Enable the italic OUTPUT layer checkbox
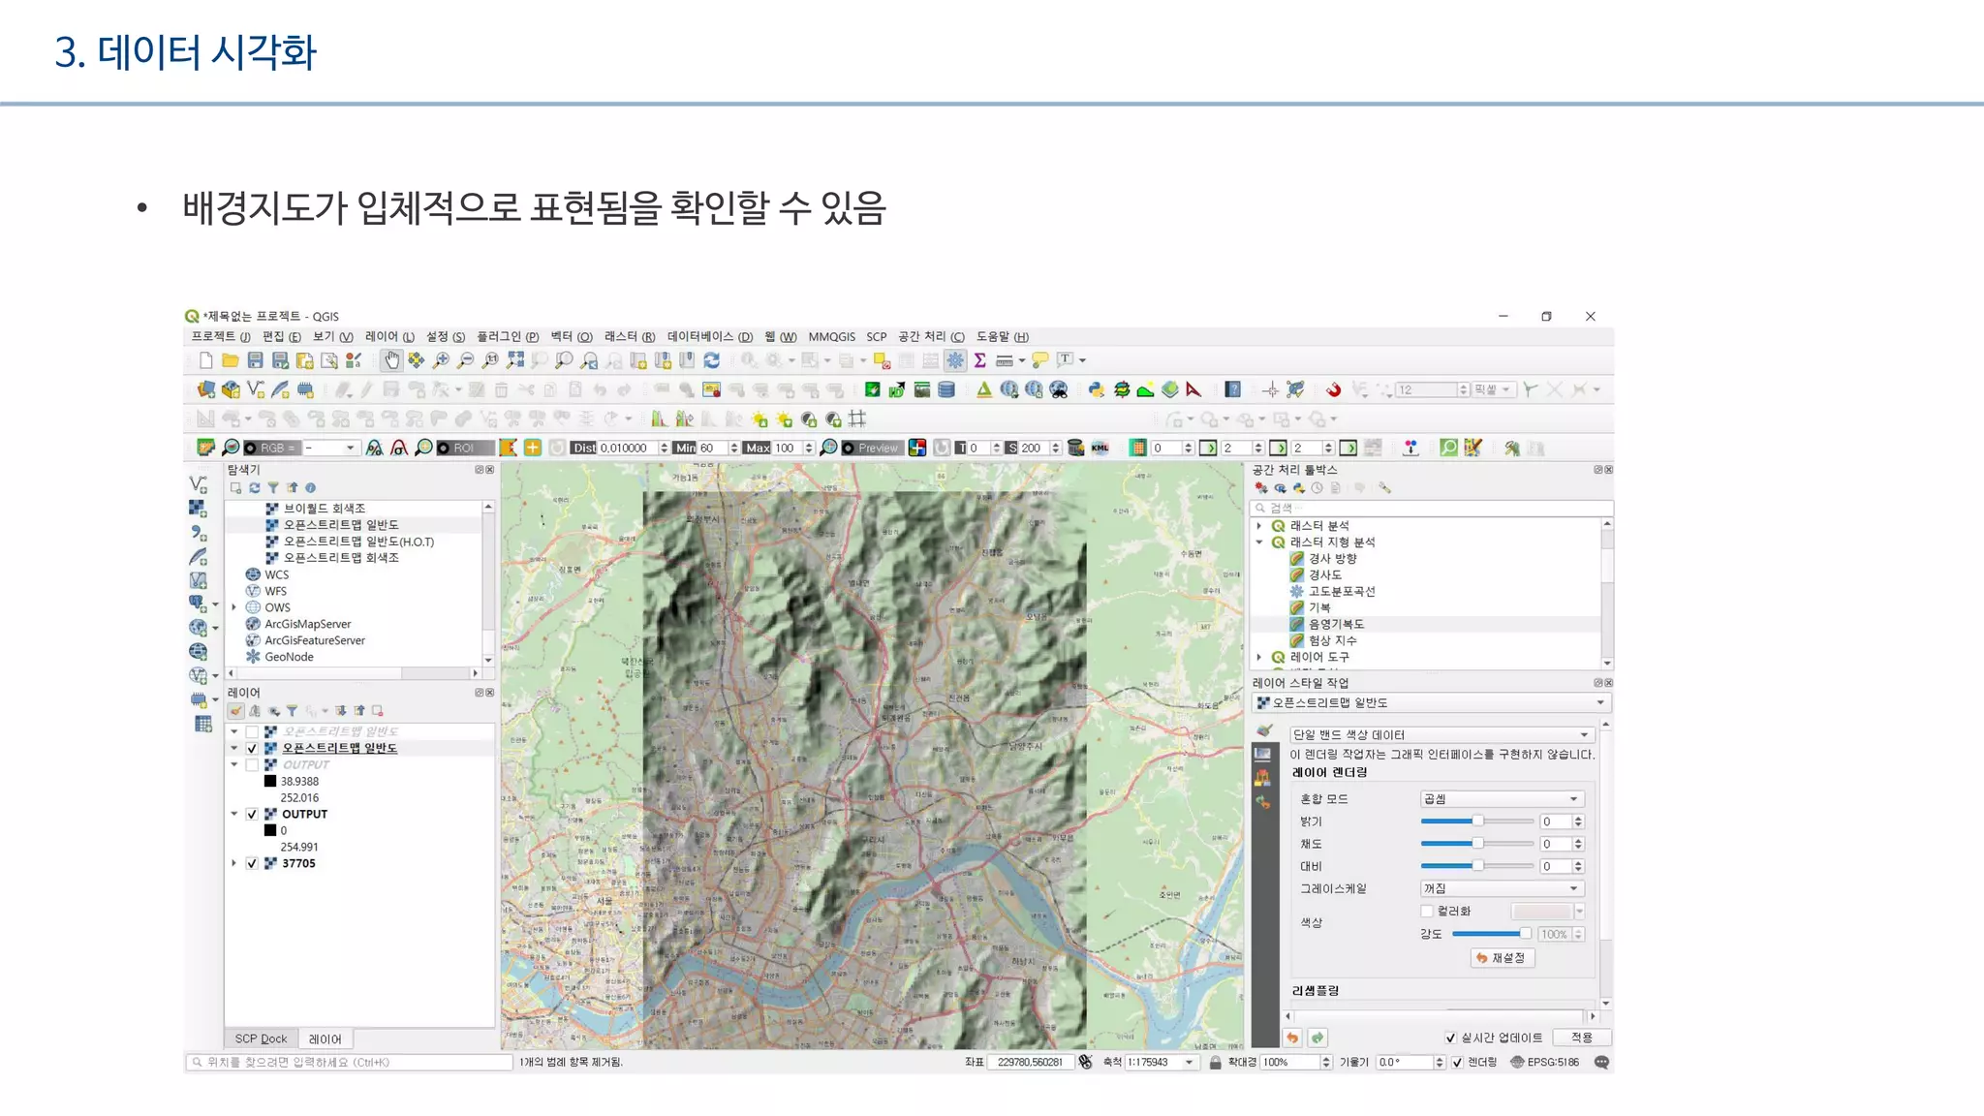The height and width of the screenshot is (1116, 1984). point(252,765)
